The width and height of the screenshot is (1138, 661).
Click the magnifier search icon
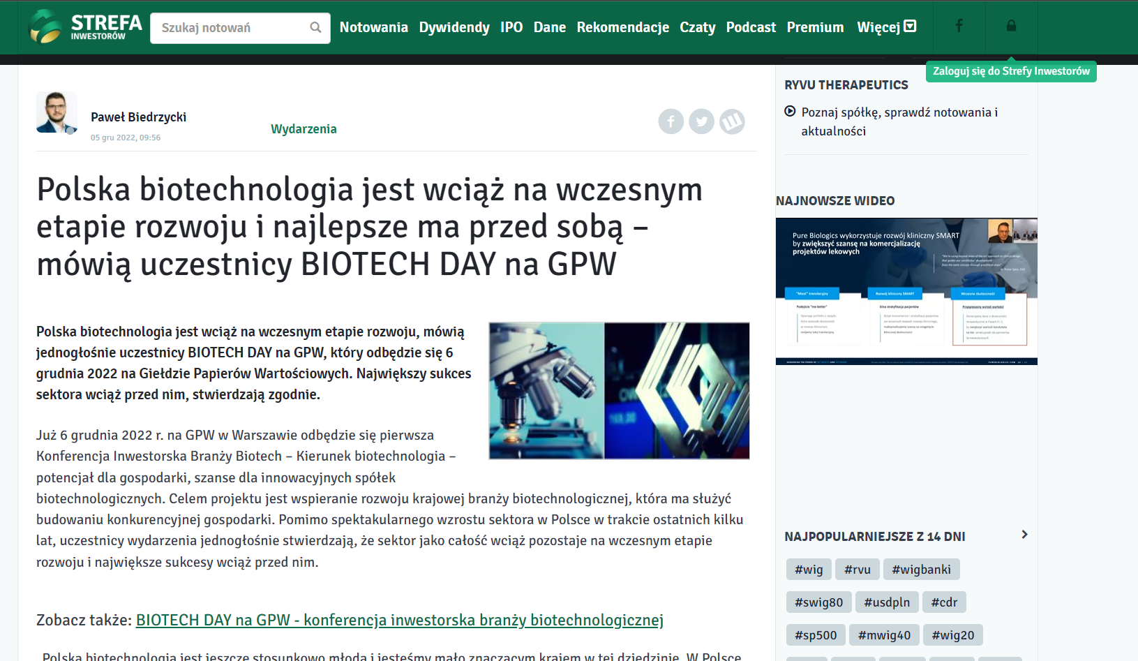coord(315,27)
